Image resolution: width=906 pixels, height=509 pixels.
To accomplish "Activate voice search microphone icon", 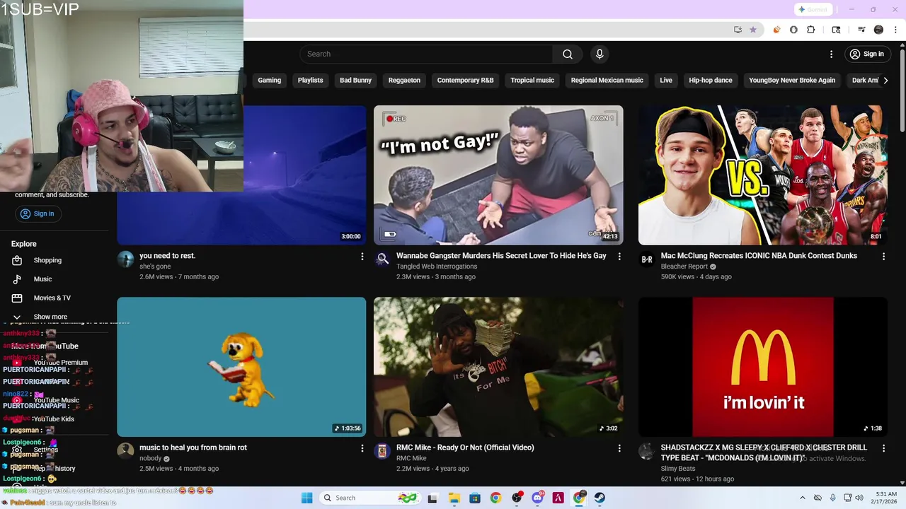I will pos(600,54).
